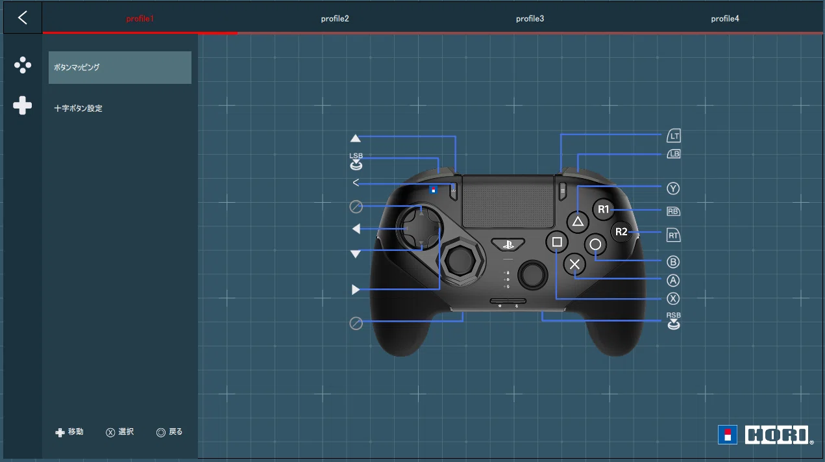Viewport: 825px width, 462px height.
Task: Click the circle button on the controller
Action: 596,245
